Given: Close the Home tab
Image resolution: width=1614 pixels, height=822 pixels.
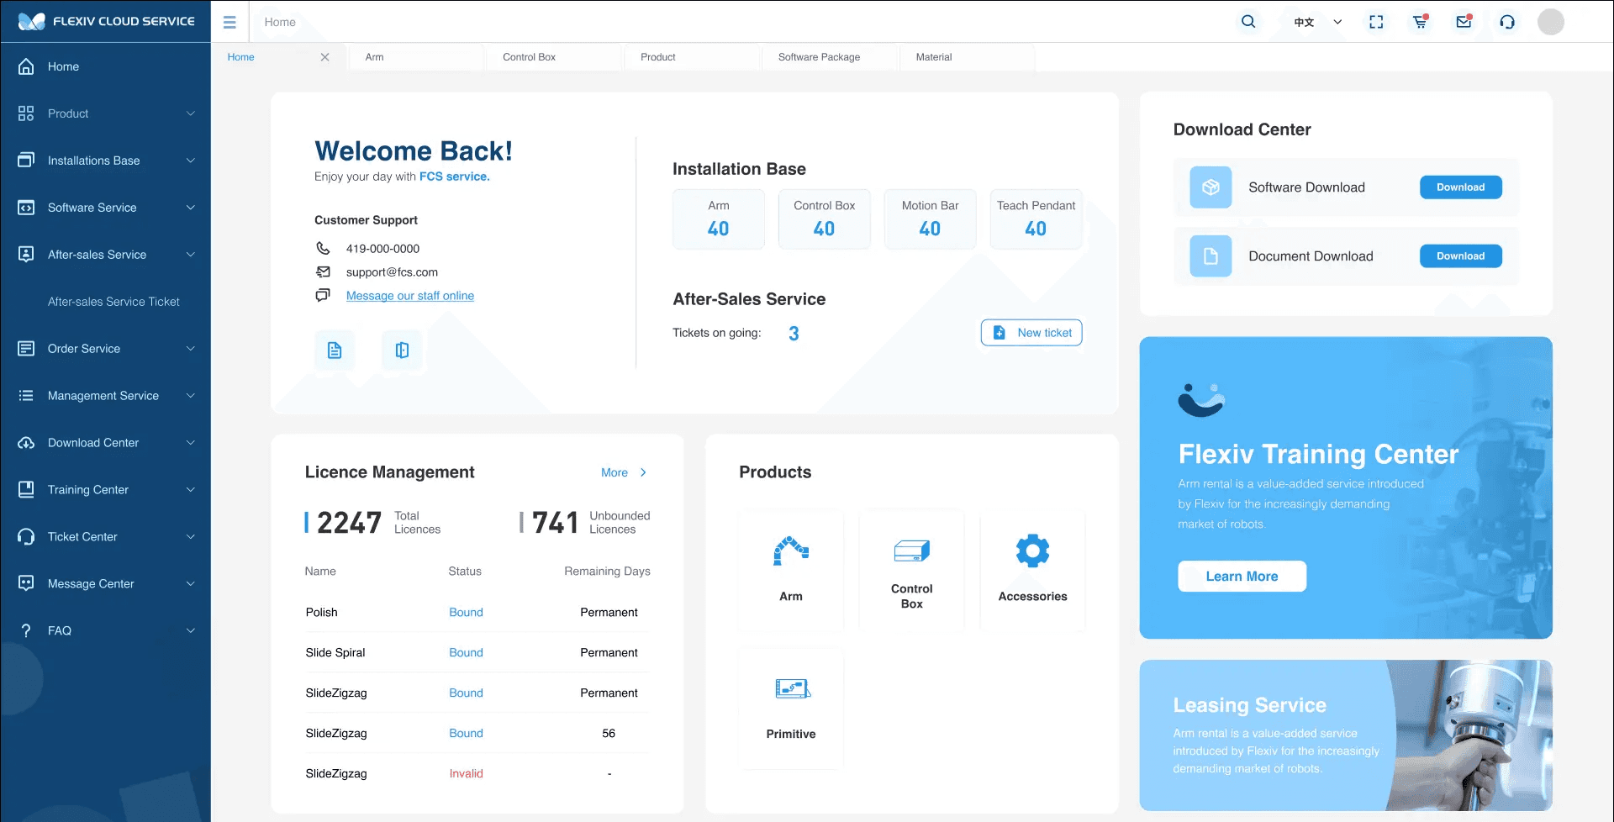Looking at the screenshot, I should [x=324, y=57].
